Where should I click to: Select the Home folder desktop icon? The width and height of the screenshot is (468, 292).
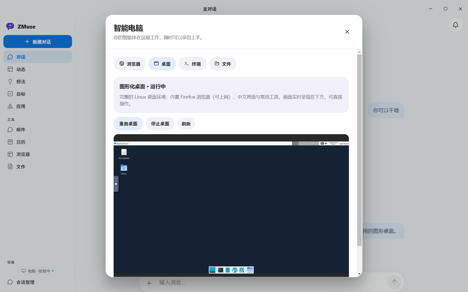(x=124, y=169)
